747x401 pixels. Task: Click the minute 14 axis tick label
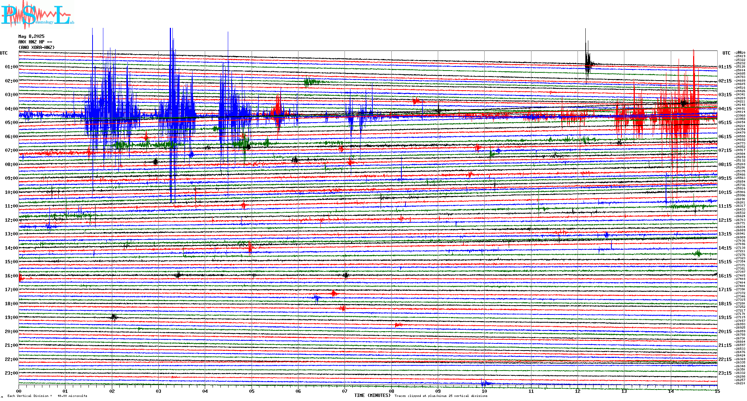(671, 391)
